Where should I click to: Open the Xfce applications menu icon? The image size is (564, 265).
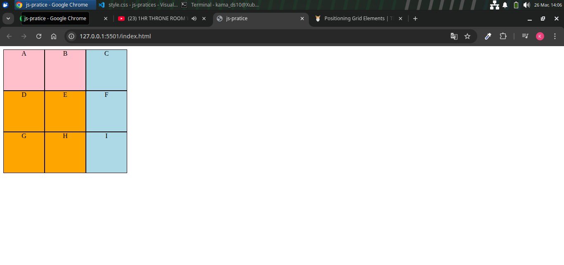click(x=5, y=5)
